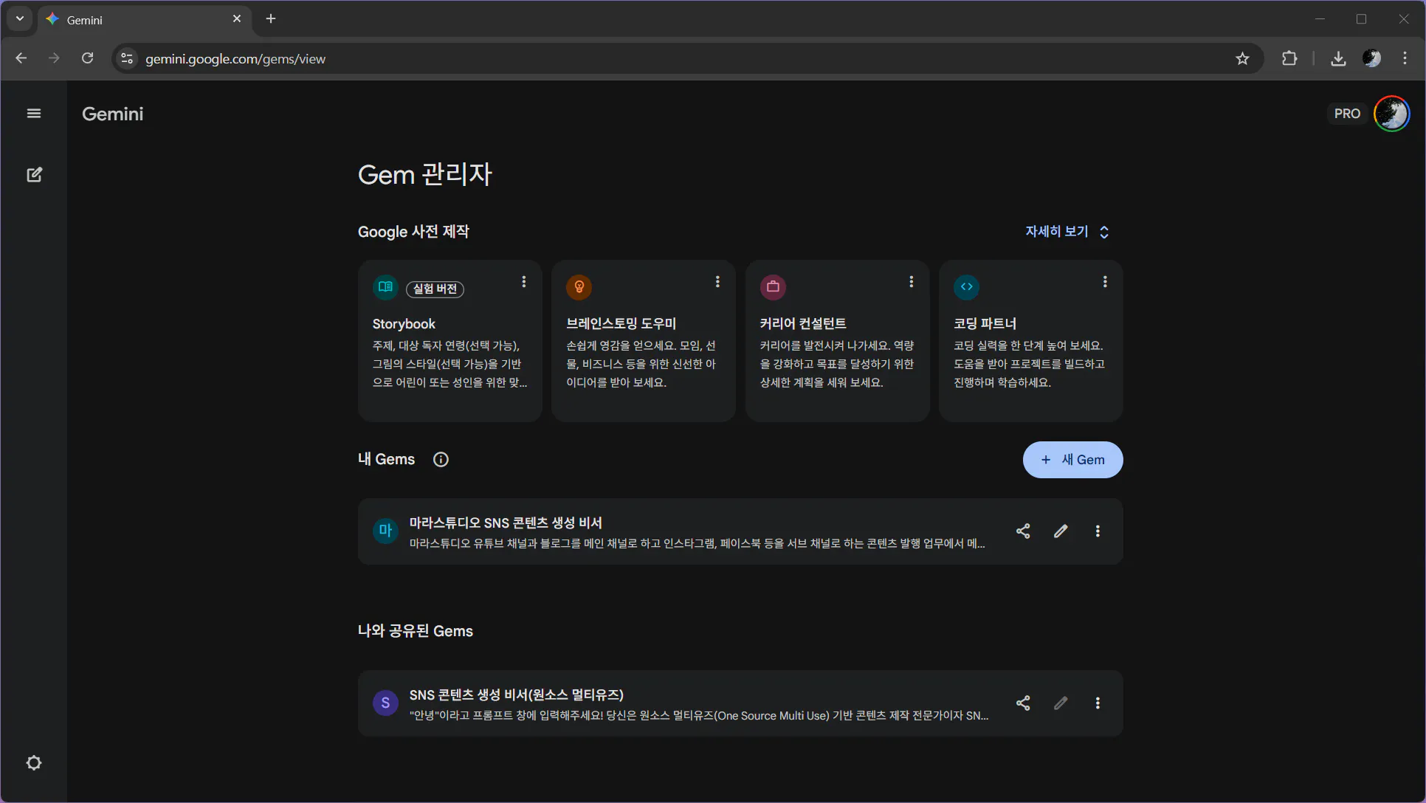Open browser extensions puzzle icon
Viewport: 1426px width, 803px height.
[x=1289, y=58]
